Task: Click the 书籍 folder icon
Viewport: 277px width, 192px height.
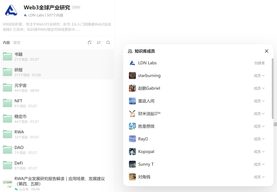Action: [7, 56]
